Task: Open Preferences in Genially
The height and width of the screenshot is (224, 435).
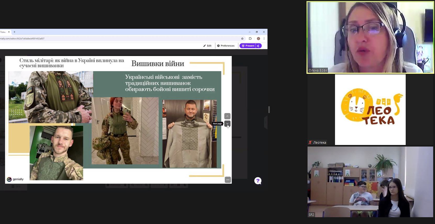Action: click(226, 46)
